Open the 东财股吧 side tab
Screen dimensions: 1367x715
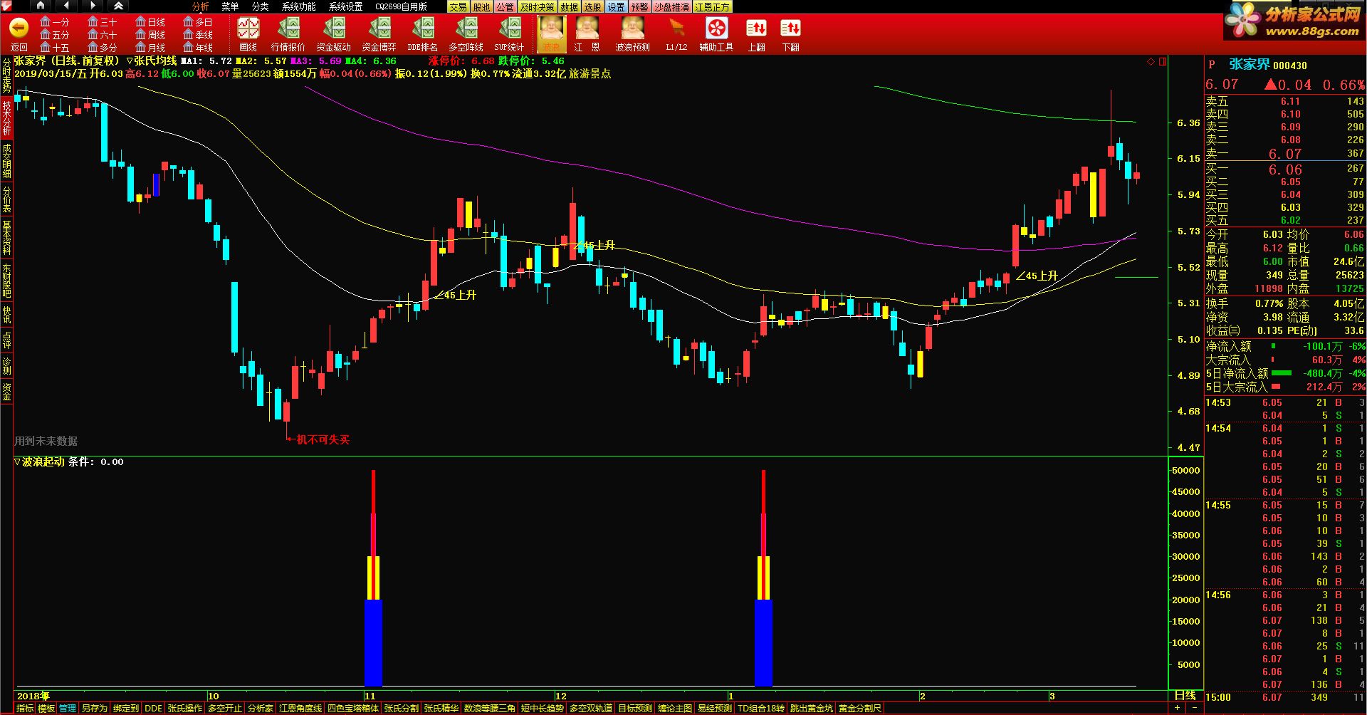point(6,280)
